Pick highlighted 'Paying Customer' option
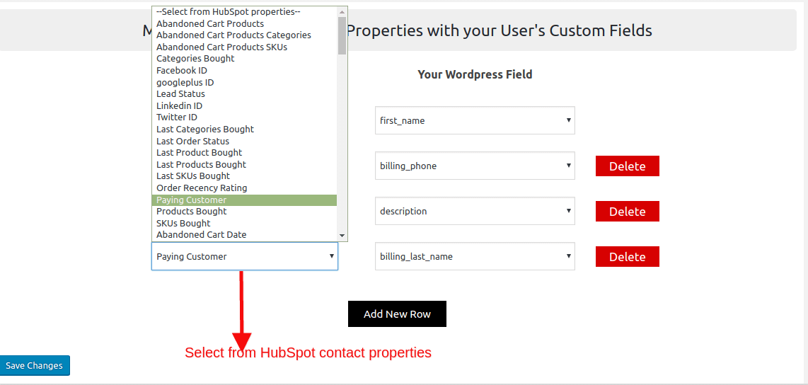The width and height of the screenshot is (808, 385). (192, 200)
